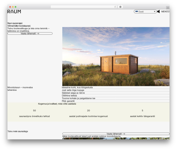Click Tutvu tootevalikuga ja leia oma lemmik text
The height and width of the screenshot is (150, 177).
[x=28, y=30]
